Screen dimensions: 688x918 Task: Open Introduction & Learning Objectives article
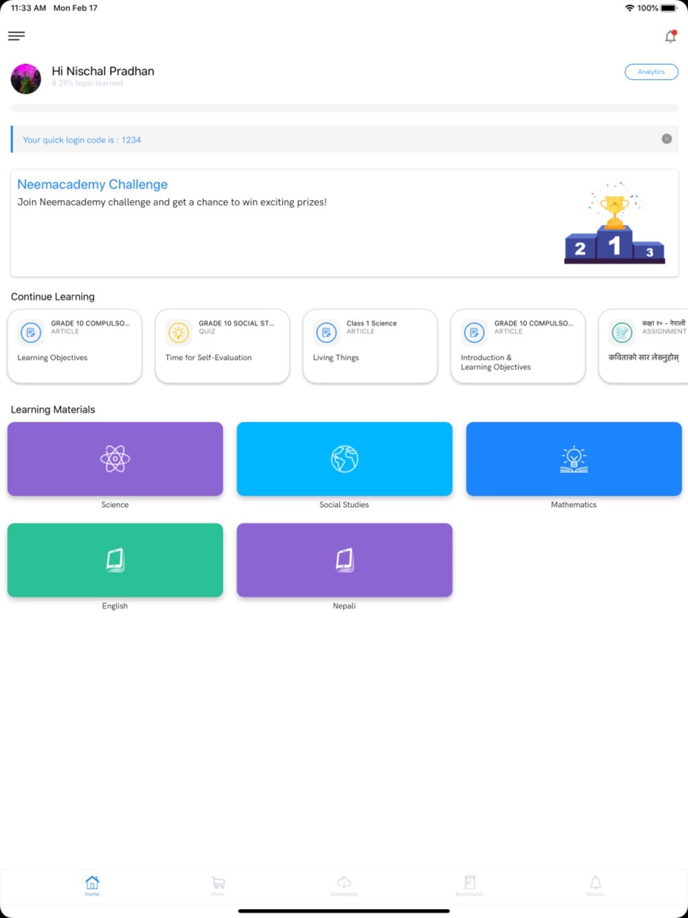pos(496,363)
